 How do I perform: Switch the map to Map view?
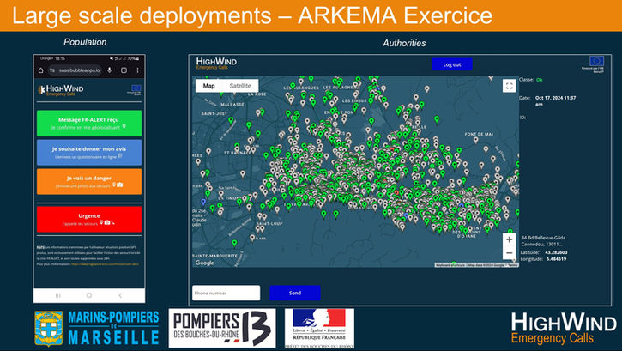click(209, 86)
